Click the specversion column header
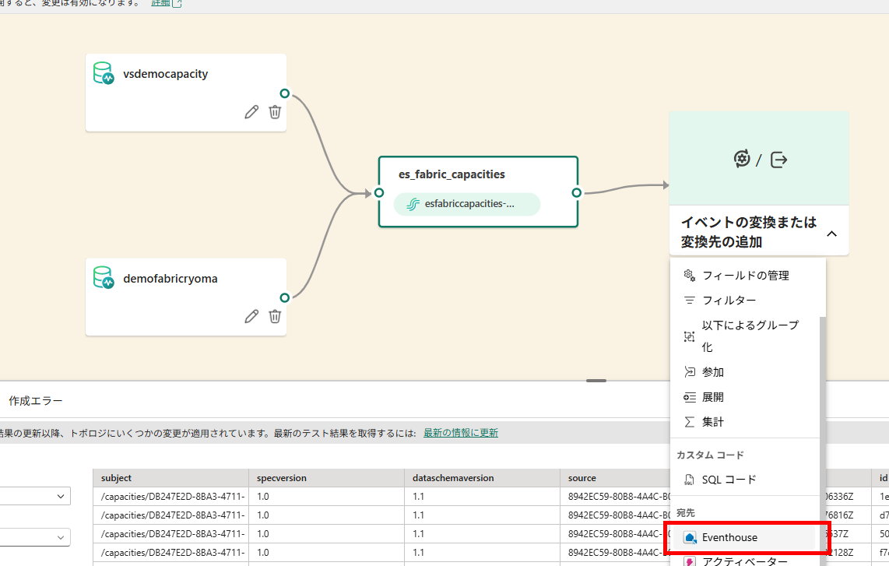The width and height of the screenshot is (889, 566). click(327, 478)
